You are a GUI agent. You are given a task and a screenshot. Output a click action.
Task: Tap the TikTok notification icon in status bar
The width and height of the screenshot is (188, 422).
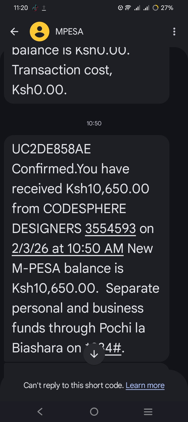tap(35, 8)
